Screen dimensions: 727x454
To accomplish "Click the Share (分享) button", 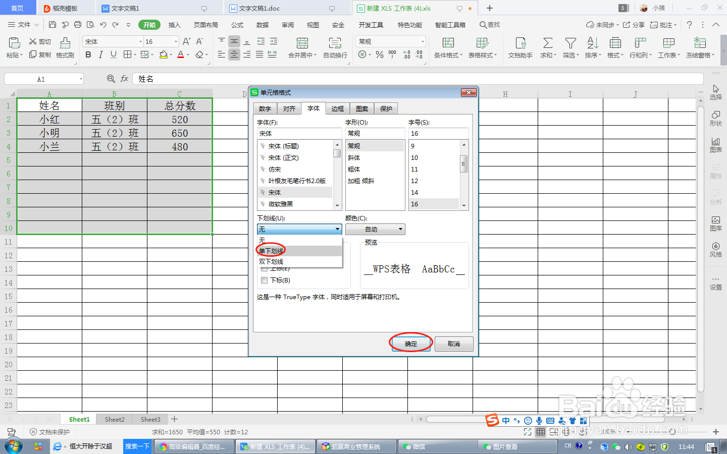I will (634, 25).
